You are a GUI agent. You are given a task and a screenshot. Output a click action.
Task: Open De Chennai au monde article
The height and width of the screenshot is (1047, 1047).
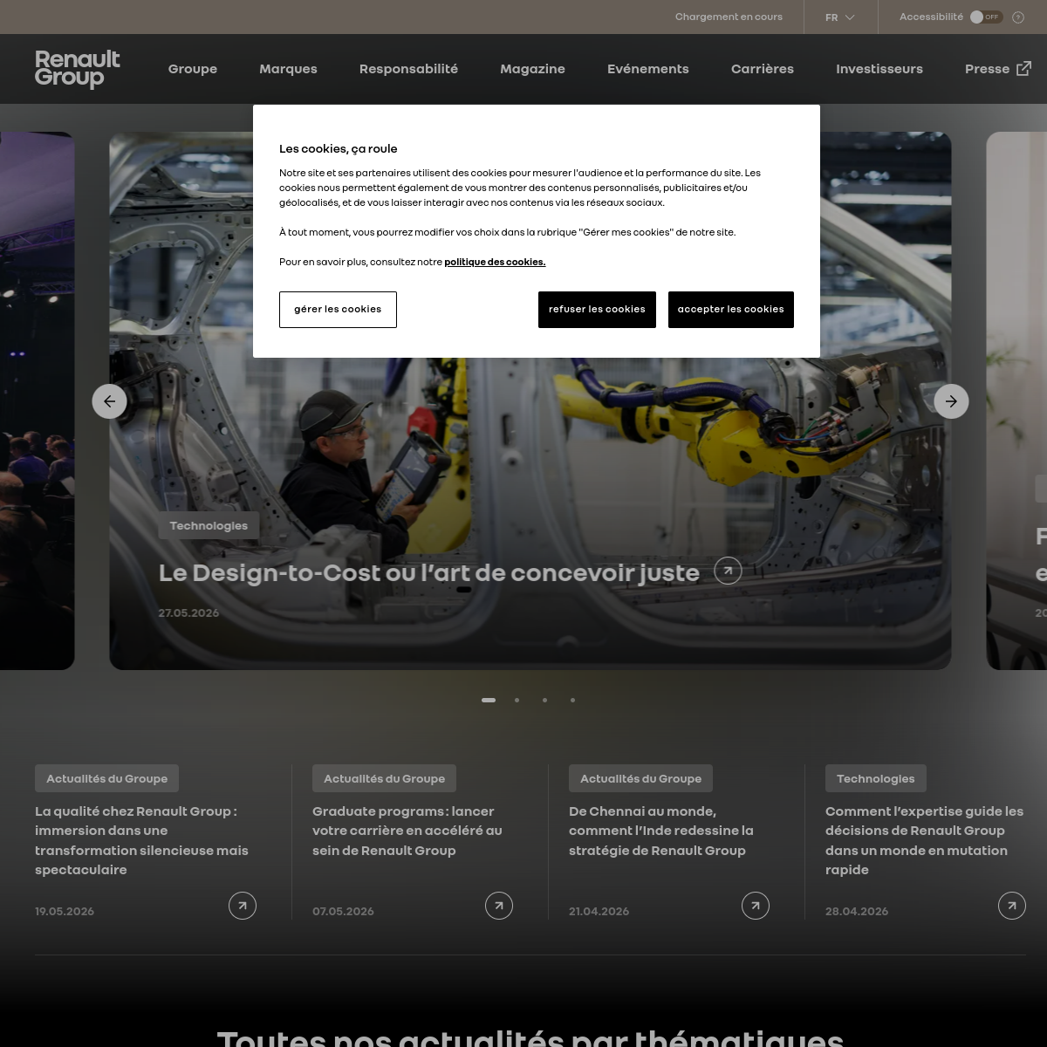(x=661, y=831)
